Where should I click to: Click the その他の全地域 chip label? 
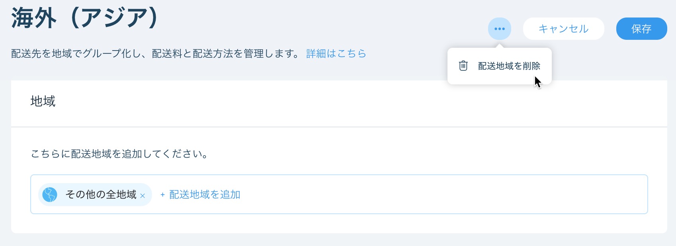(101, 195)
